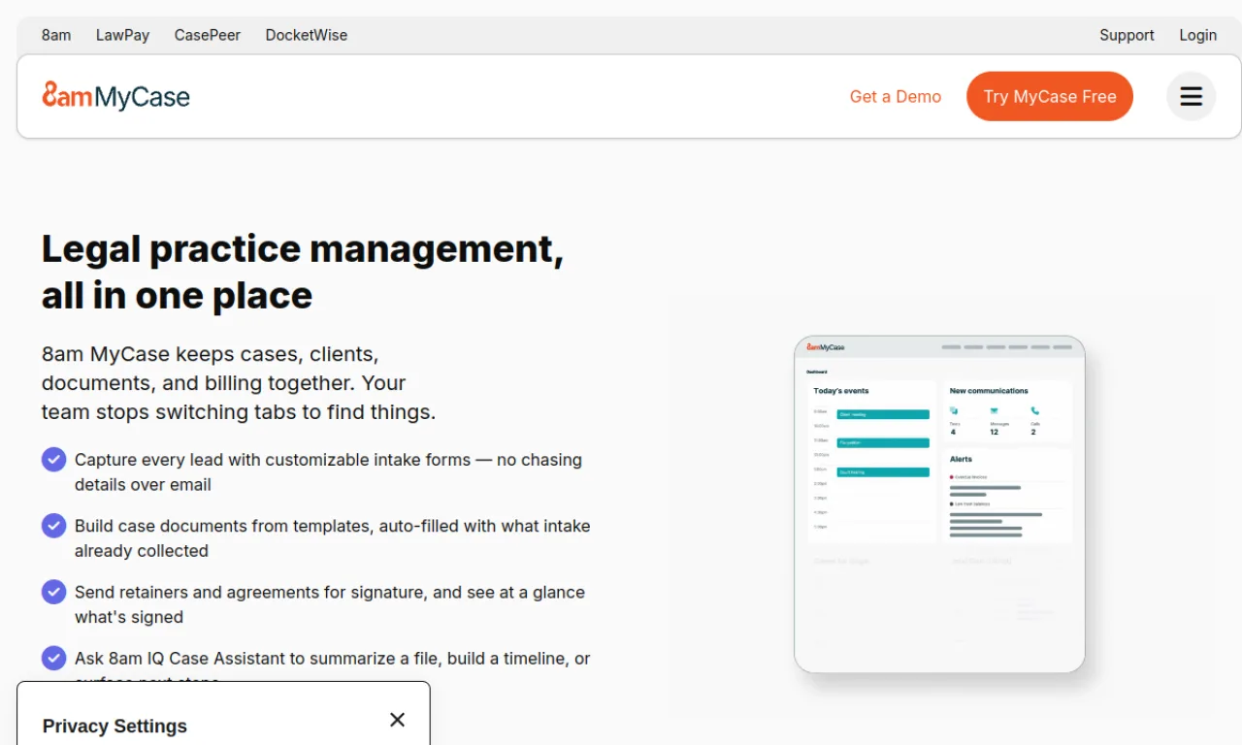
Task: Click 'Alerts' heading in dashboard preview
Action: click(x=961, y=459)
